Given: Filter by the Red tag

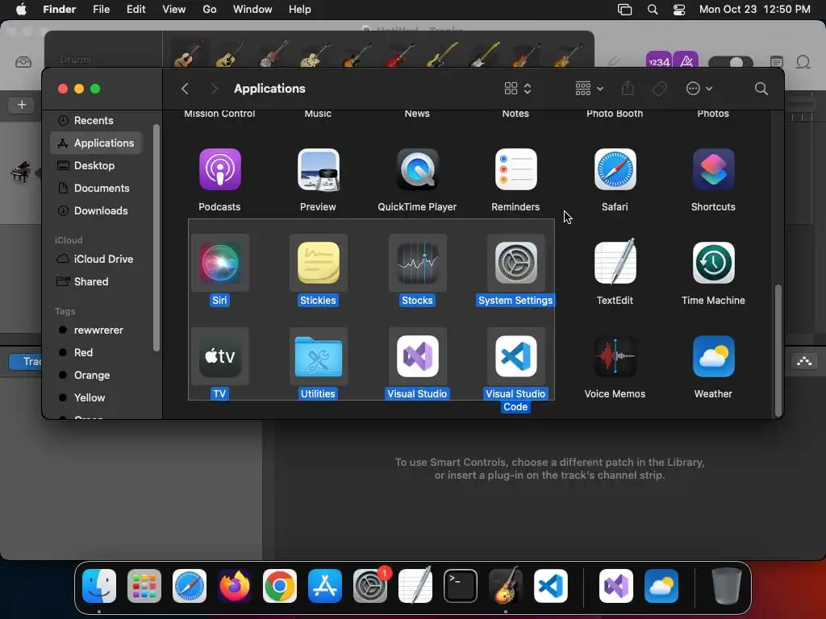Looking at the screenshot, I should click(x=97, y=353).
